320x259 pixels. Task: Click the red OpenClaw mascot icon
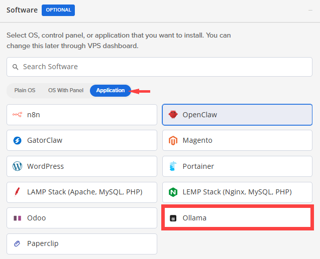(173, 114)
